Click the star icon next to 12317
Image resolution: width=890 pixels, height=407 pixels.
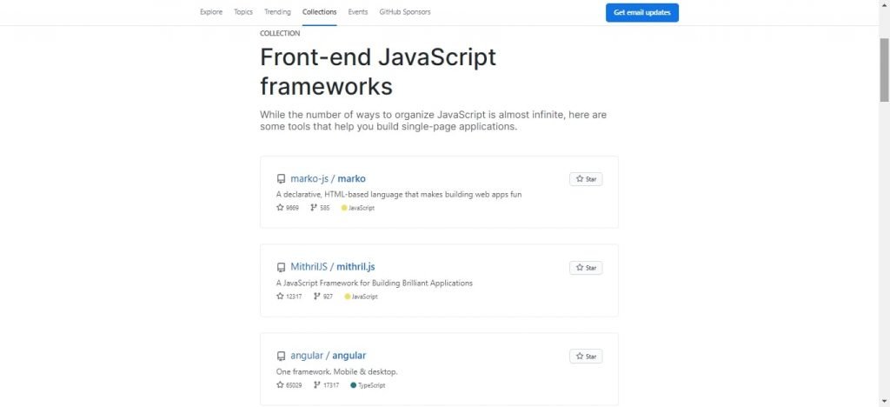coord(280,297)
